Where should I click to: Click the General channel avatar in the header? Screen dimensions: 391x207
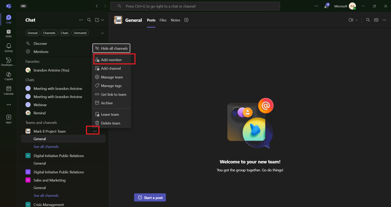point(118,20)
